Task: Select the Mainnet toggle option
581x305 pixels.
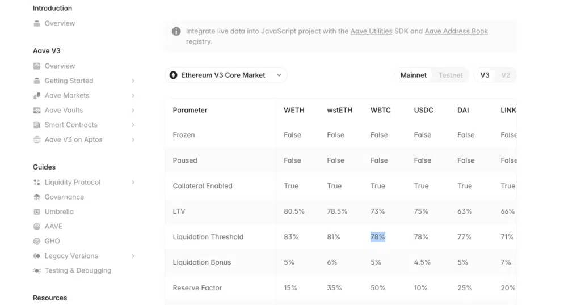Action: [x=413, y=75]
